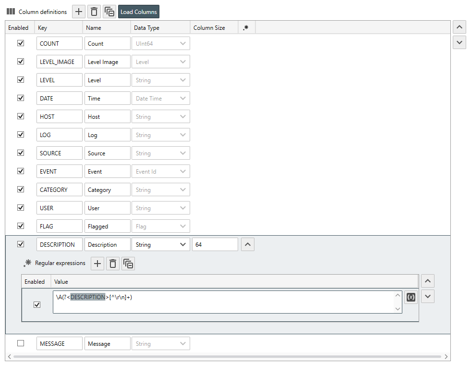The width and height of the screenshot is (471, 366).
Task: Click the Column Size column header
Action: point(214,28)
